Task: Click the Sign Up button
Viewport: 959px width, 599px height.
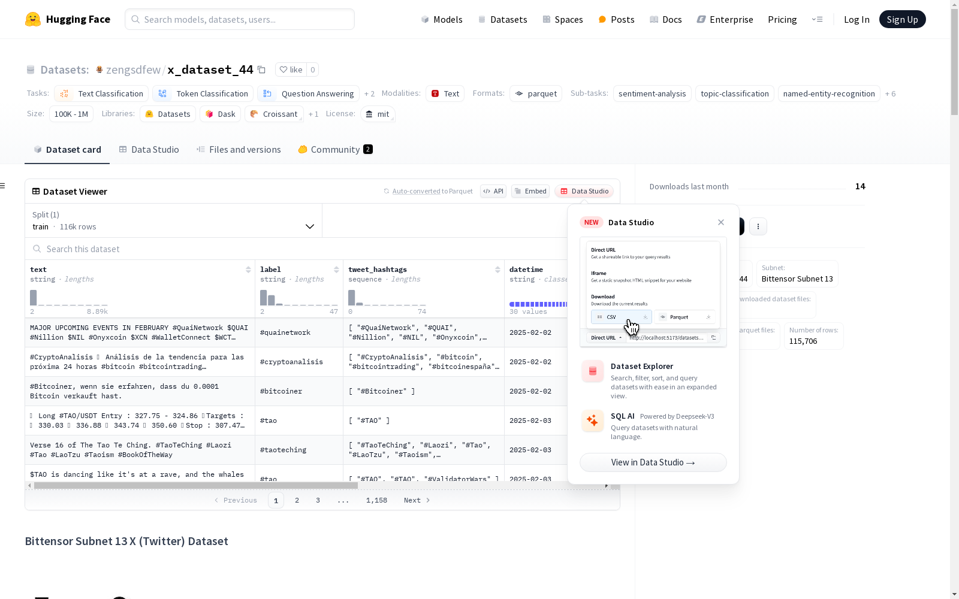Action: 902,19
